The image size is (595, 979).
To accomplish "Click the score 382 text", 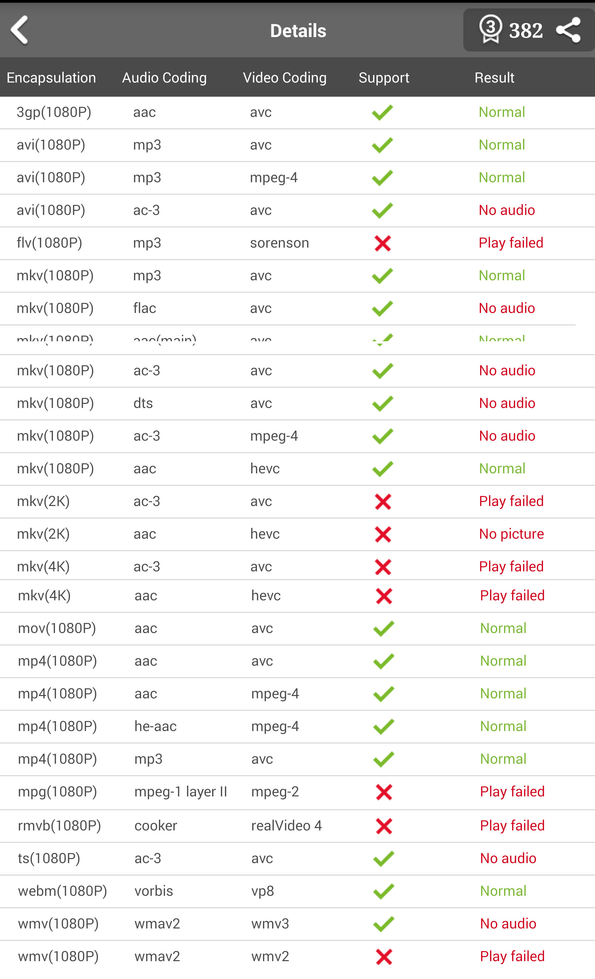I will (x=526, y=31).
